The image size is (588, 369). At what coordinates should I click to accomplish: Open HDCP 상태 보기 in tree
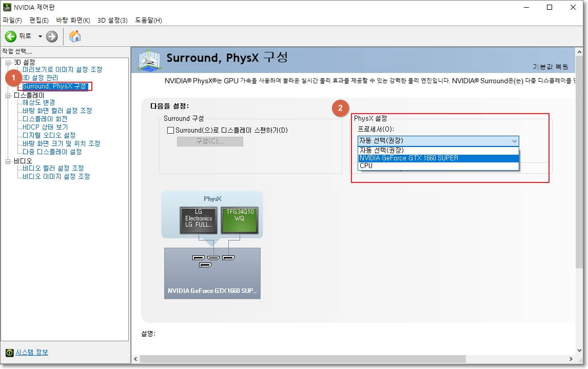(45, 127)
